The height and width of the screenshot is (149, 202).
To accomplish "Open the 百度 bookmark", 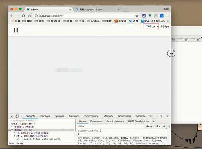I will click(x=134, y=21).
